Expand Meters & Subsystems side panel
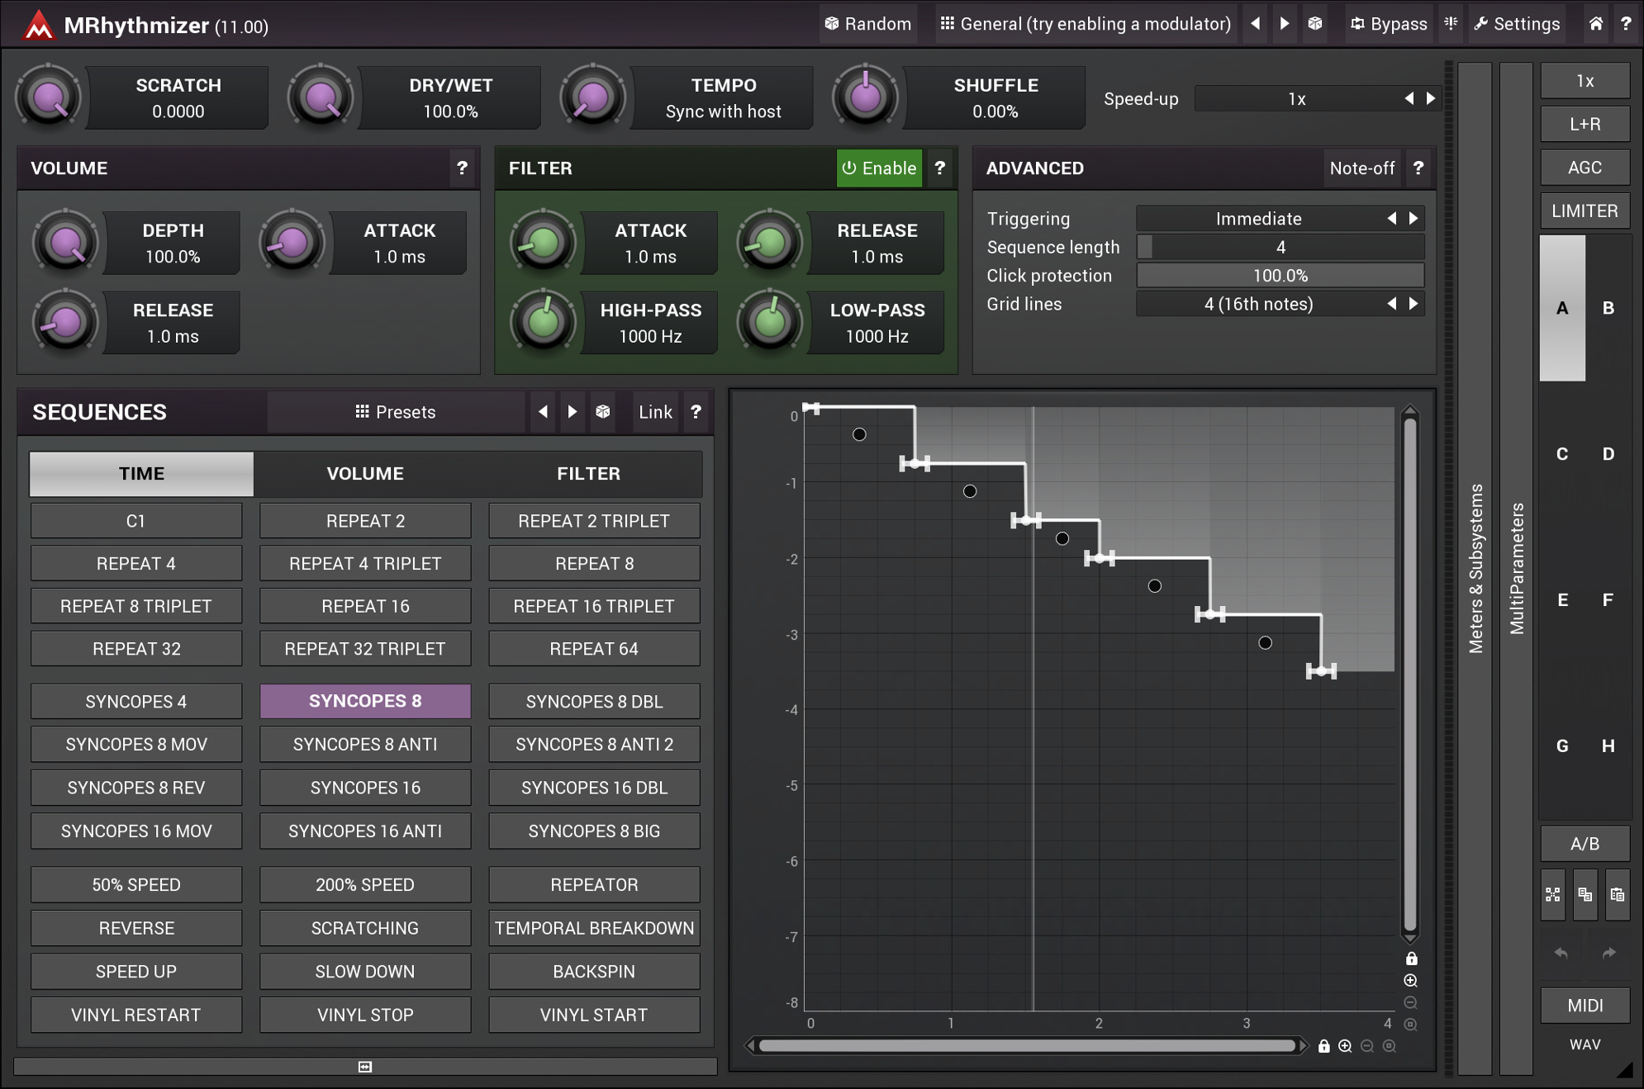 (x=1475, y=568)
